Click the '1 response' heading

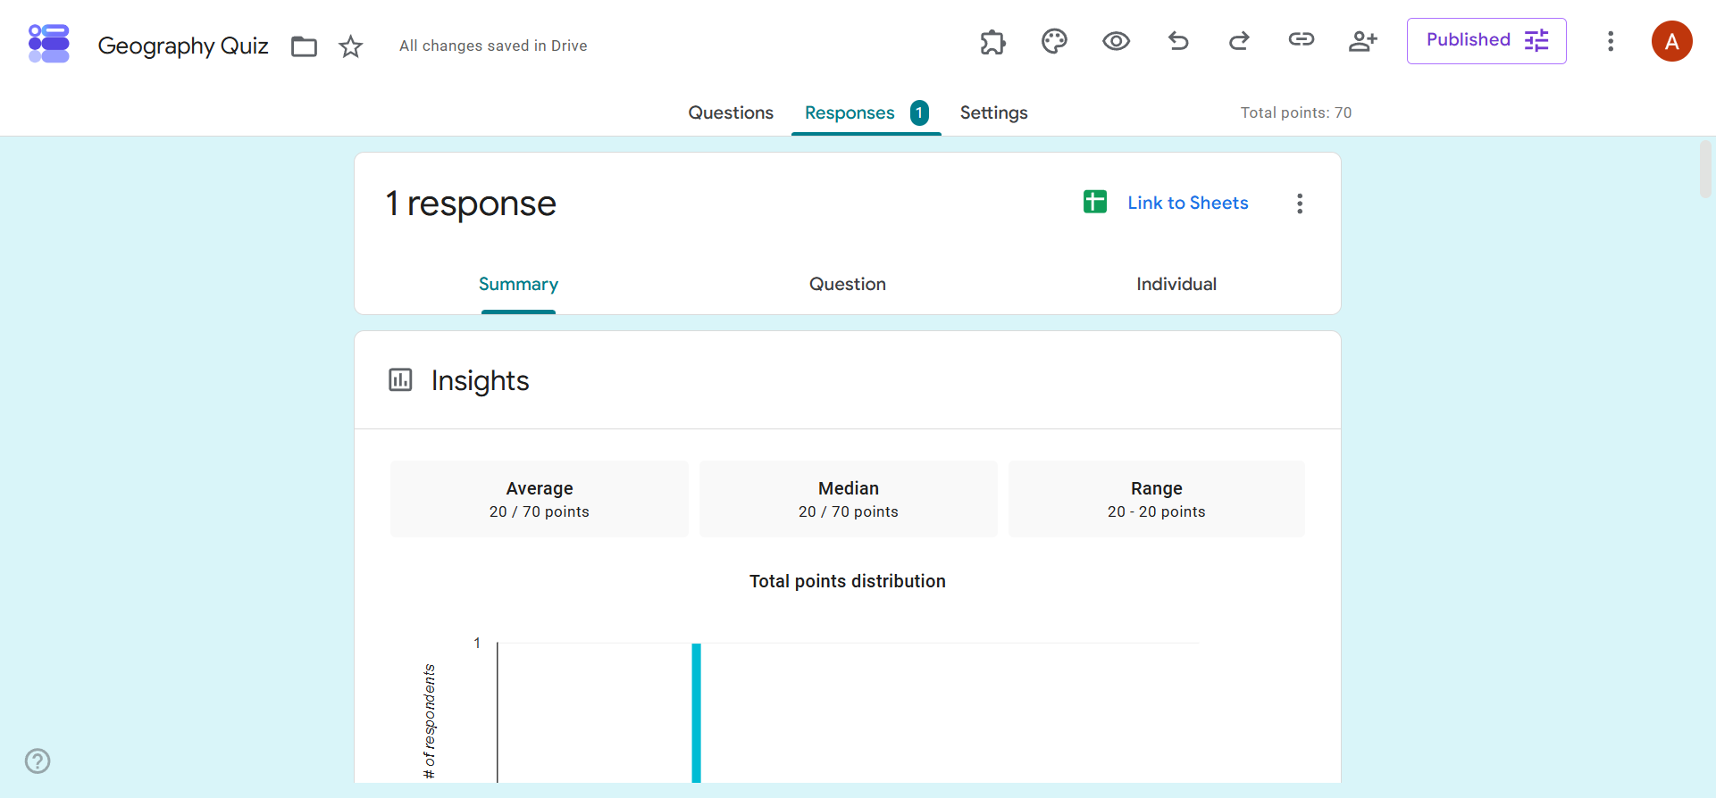(x=471, y=204)
